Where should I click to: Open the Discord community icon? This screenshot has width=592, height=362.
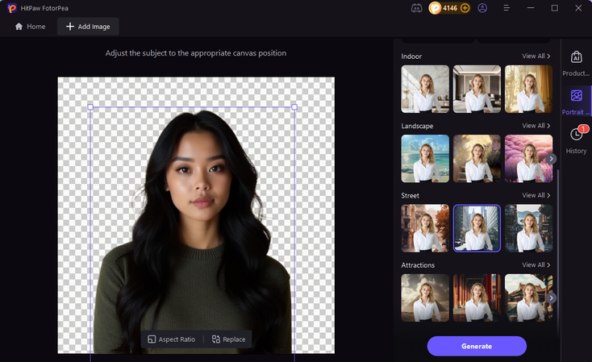point(416,8)
